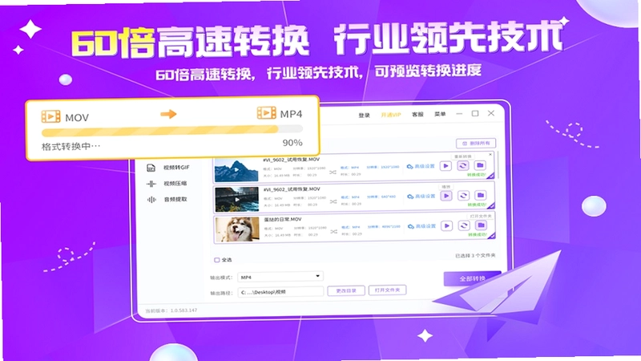The width and height of the screenshot is (641, 361).
Task: Toggle corner checkmark on mountain video row
Action: 490,176
